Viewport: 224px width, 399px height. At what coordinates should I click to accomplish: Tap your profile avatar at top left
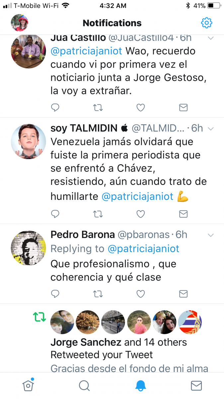pyautogui.click(x=20, y=23)
